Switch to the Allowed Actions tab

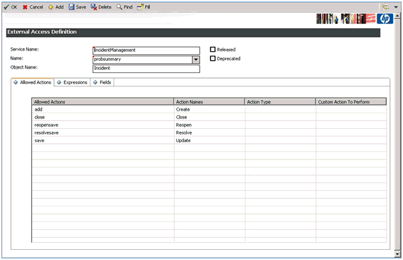33,83
